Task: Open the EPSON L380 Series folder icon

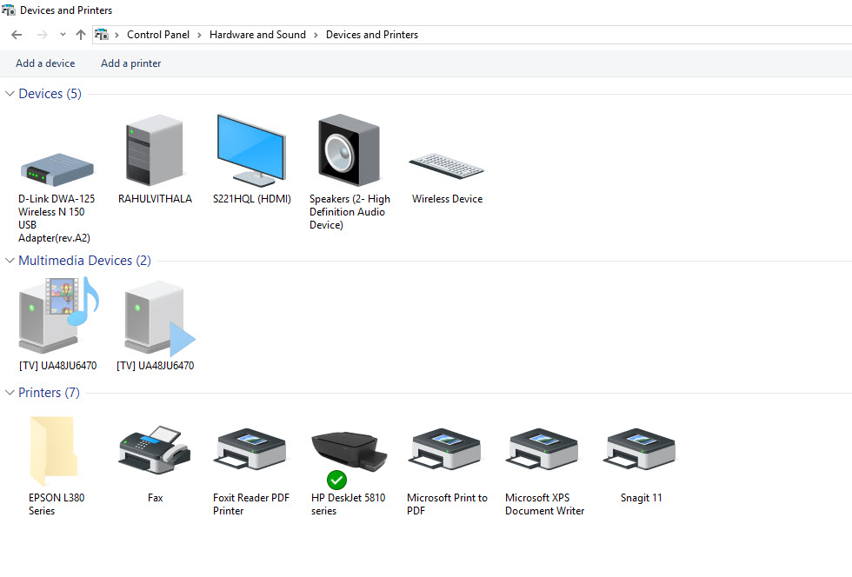Action: 53,451
